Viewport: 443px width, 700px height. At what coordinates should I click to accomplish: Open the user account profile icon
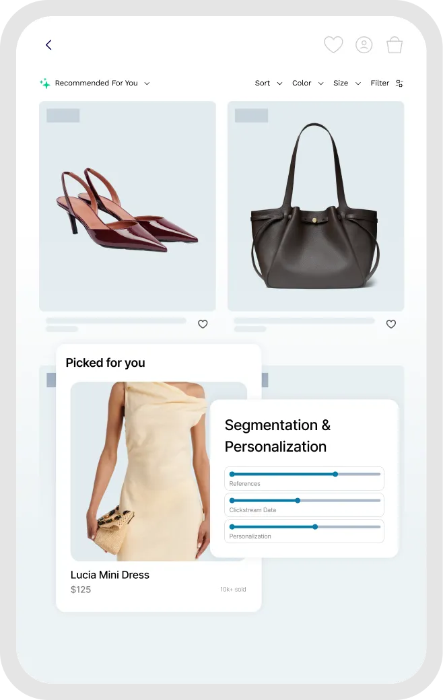[364, 44]
